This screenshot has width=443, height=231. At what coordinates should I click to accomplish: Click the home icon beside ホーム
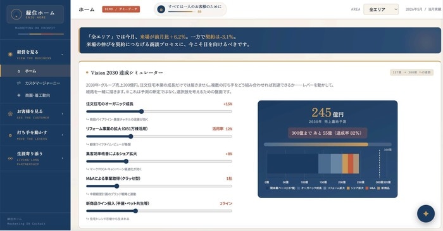pos(19,71)
